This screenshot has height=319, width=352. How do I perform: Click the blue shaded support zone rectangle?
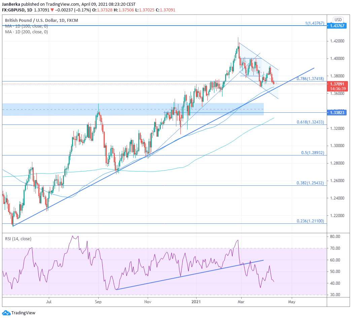coord(133,109)
